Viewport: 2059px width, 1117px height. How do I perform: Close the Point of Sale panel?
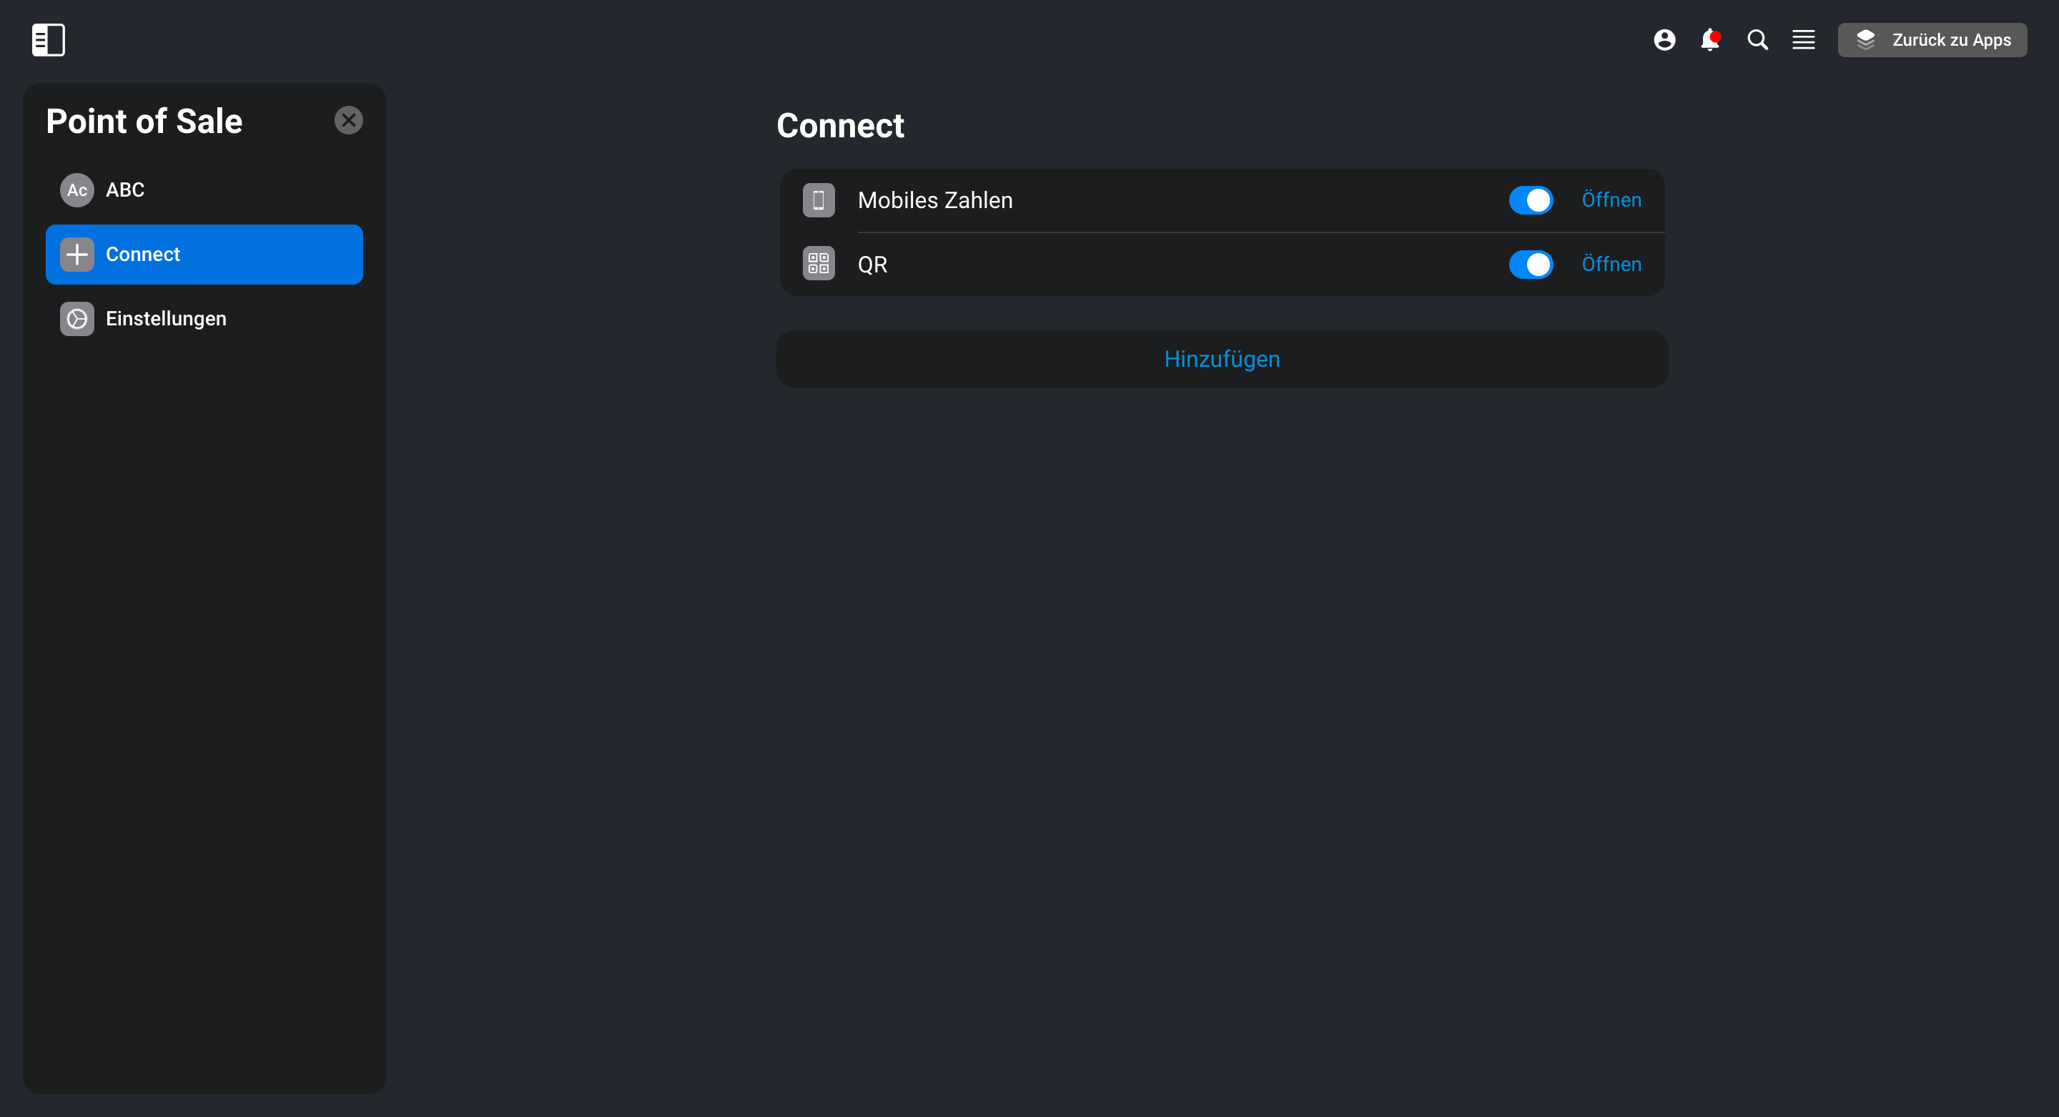[348, 121]
